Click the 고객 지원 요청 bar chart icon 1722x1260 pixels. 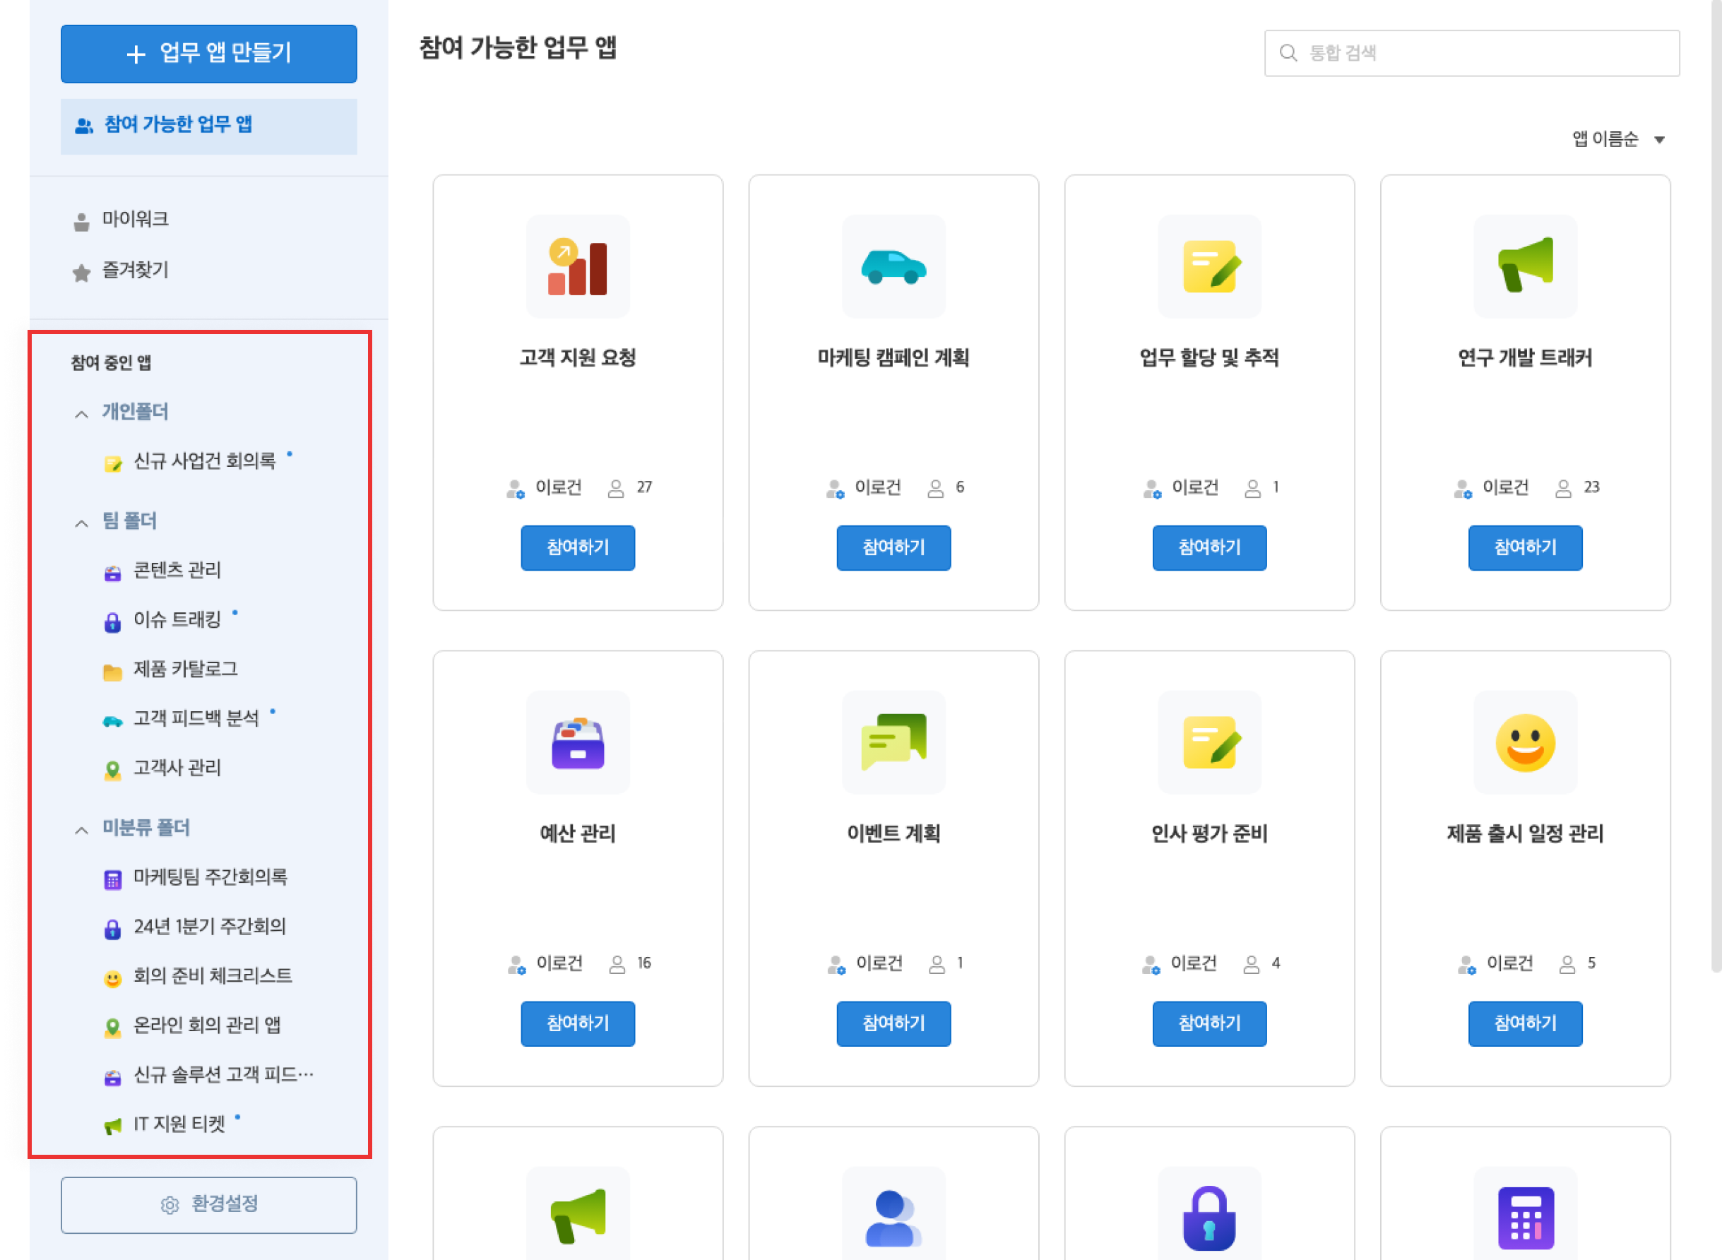(577, 267)
